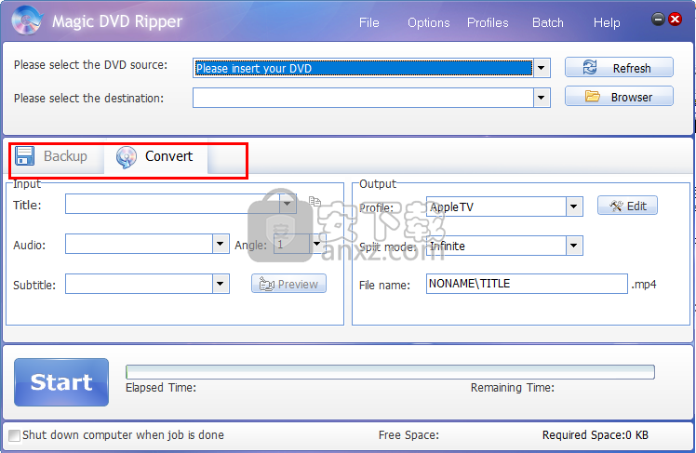The height and width of the screenshot is (453, 696).
Task: Click the 'Elapsed Time:' label
Action: (161, 388)
